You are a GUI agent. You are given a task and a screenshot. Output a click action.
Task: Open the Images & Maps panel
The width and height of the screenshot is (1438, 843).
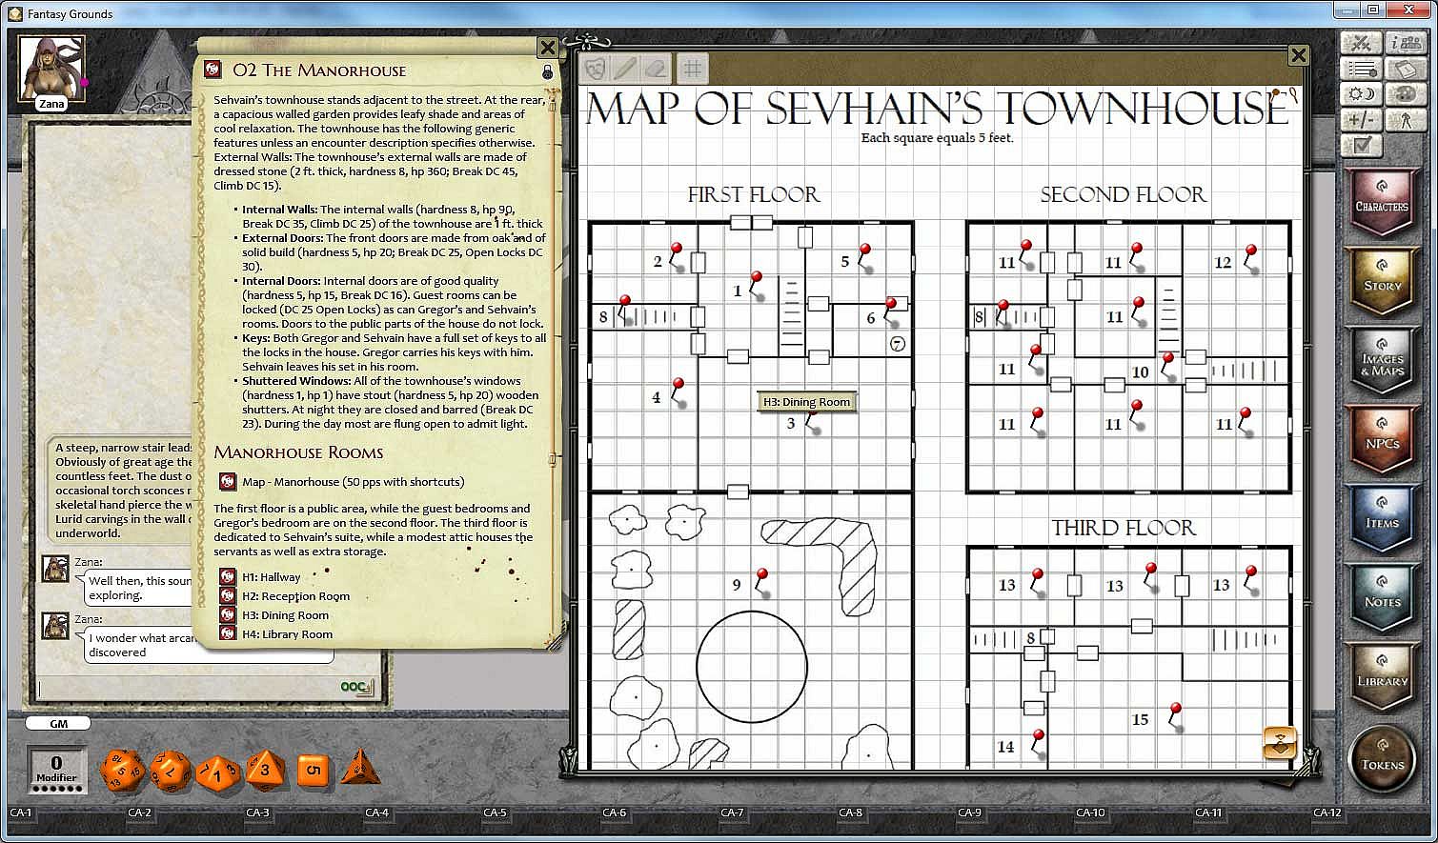click(1383, 360)
